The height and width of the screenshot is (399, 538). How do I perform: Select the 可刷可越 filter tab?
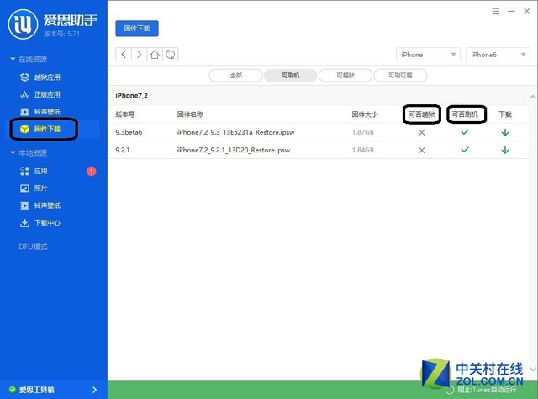pos(400,75)
